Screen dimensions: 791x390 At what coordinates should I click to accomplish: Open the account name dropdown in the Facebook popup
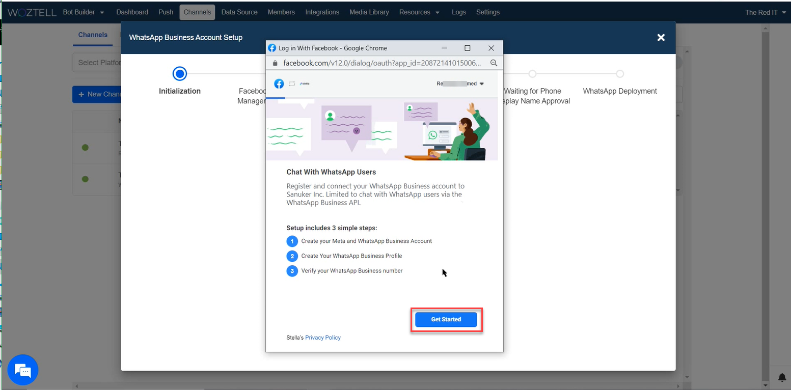click(460, 83)
